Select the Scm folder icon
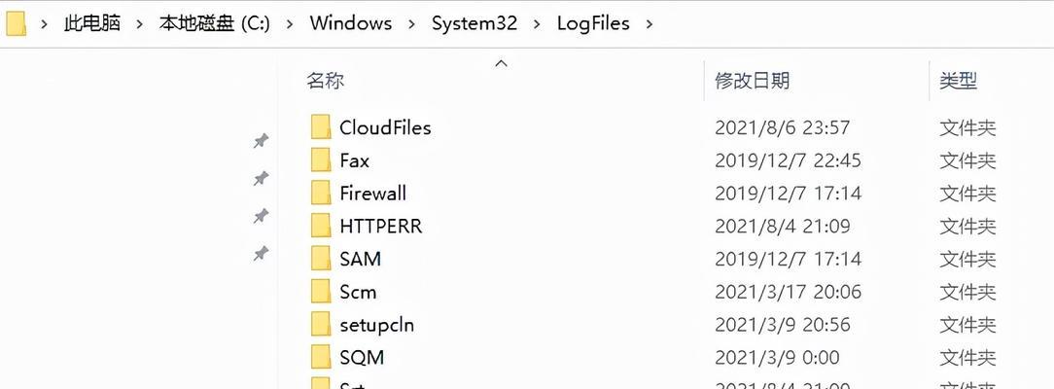 click(x=321, y=292)
